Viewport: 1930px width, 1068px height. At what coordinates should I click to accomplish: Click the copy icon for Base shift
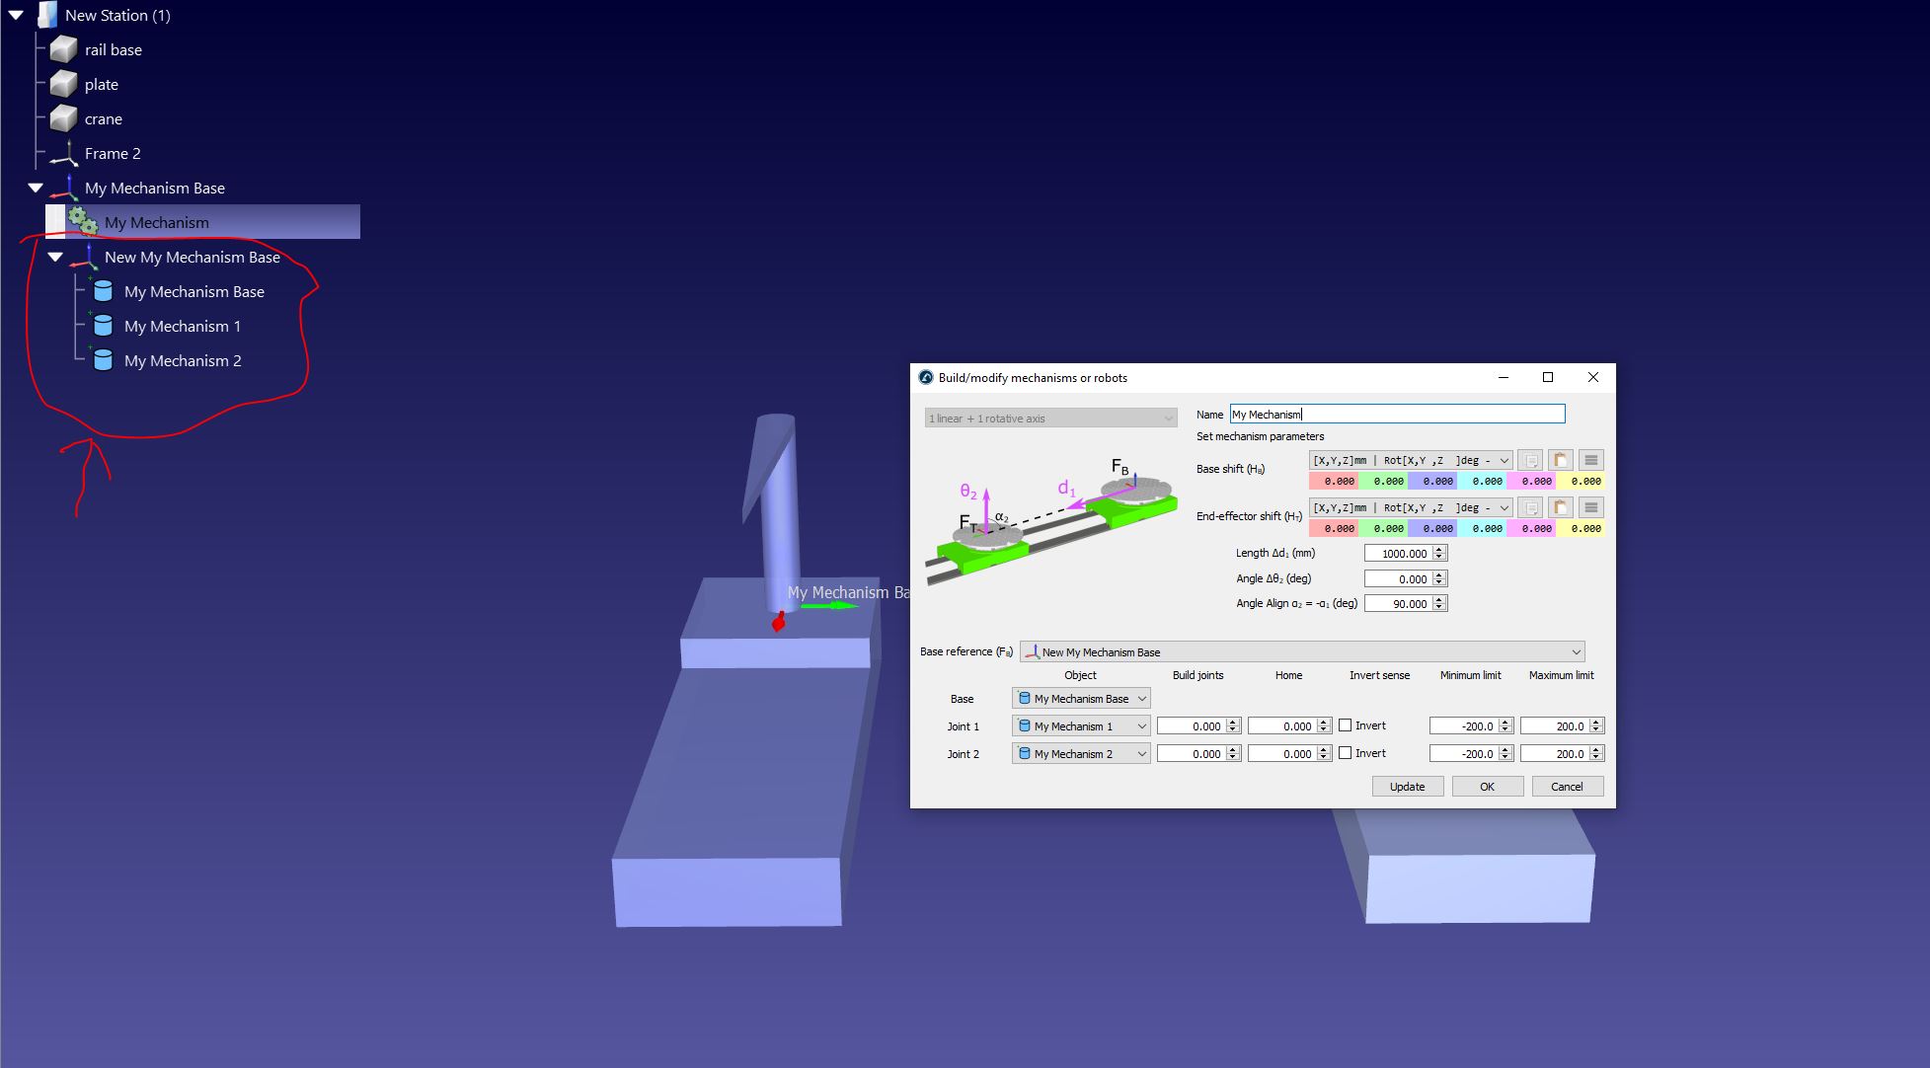pos(1529,460)
